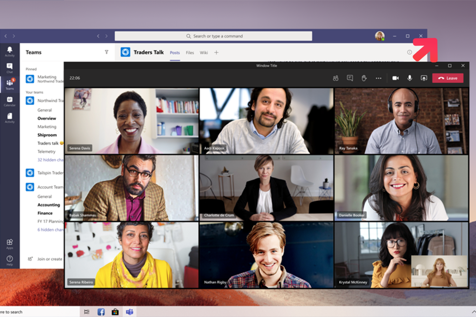This screenshot has height=317, width=476.
Task: Expand the 32 hidden channels link
Action: click(x=50, y=160)
